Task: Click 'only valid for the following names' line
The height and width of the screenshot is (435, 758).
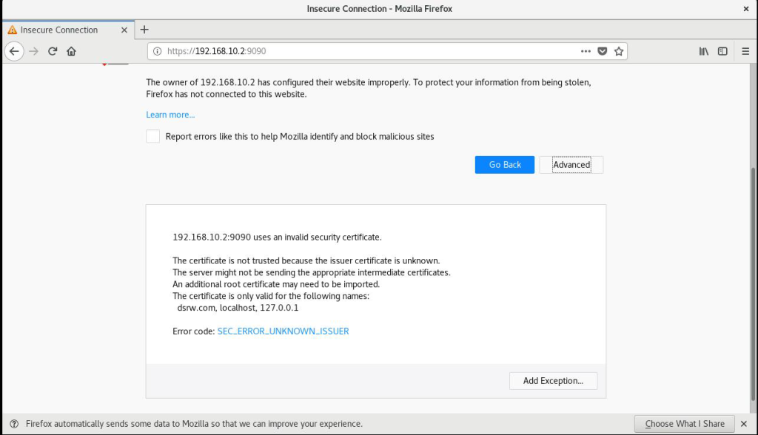Action: point(271,296)
